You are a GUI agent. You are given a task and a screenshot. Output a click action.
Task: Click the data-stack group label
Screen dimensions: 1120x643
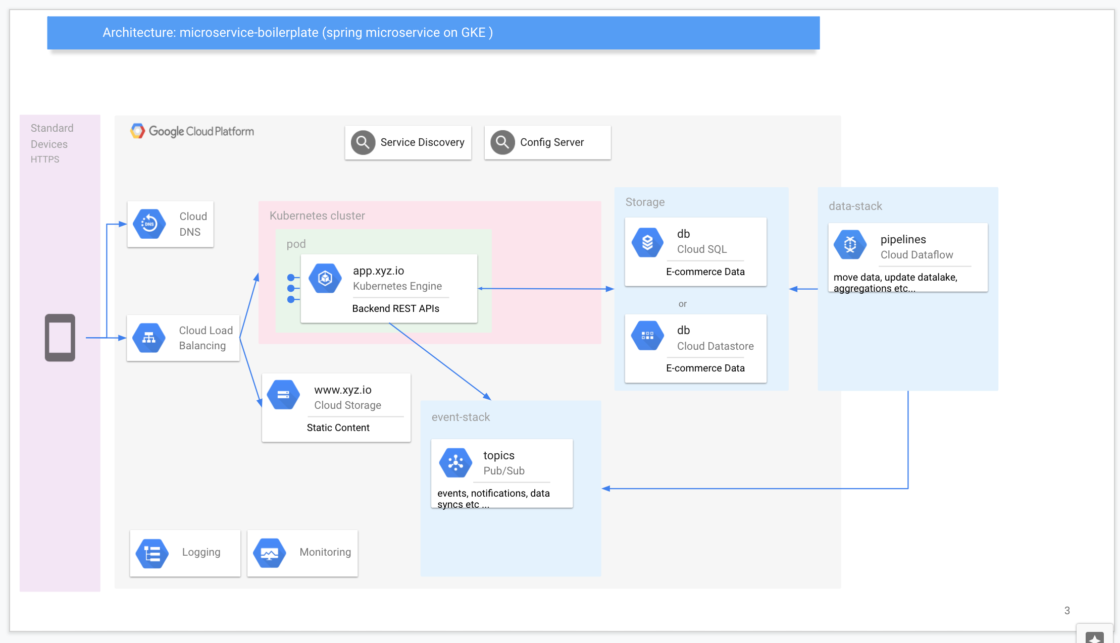(x=855, y=206)
